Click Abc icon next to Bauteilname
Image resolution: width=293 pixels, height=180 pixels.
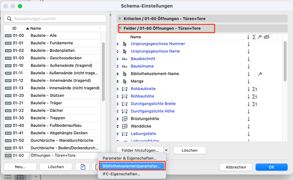[x=124, y=66]
